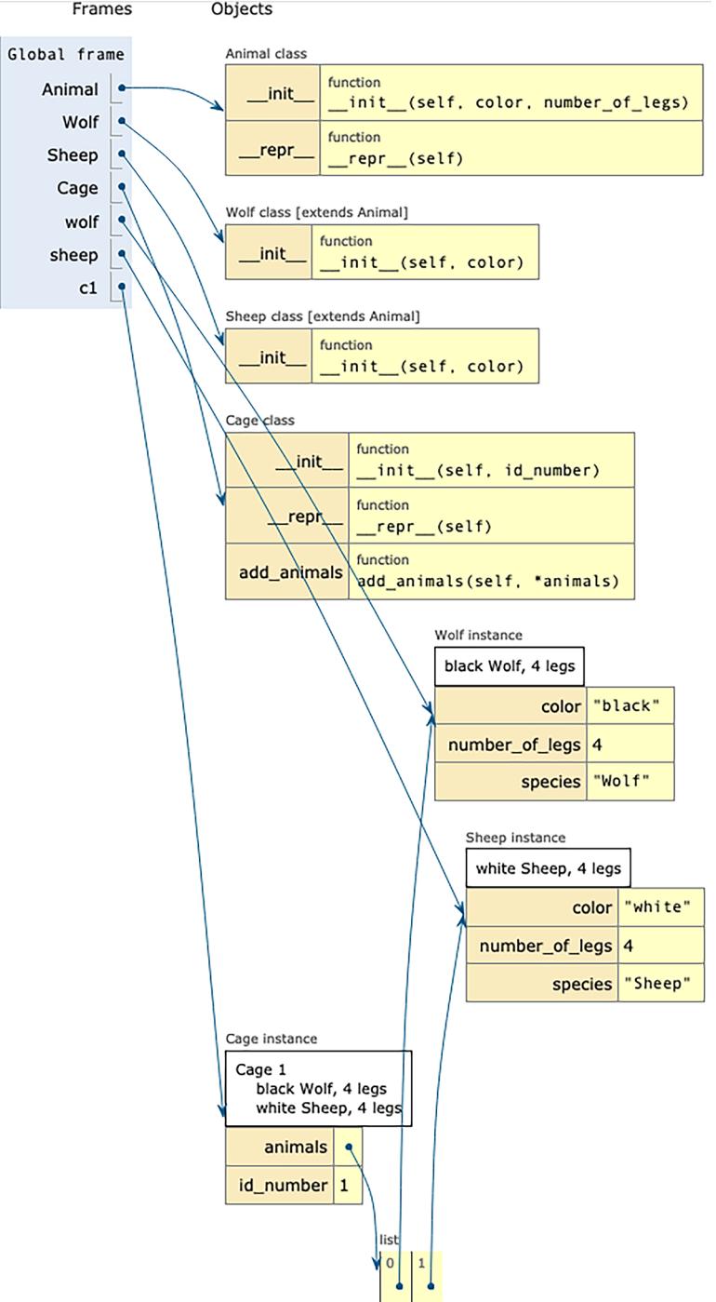
Task: Click the Objects column heading
Action: click(x=242, y=9)
